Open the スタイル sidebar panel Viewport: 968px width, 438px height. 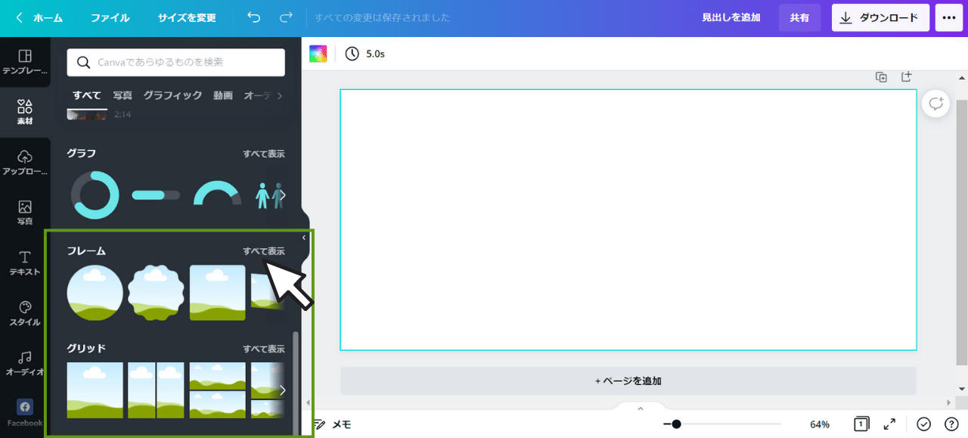point(25,312)
